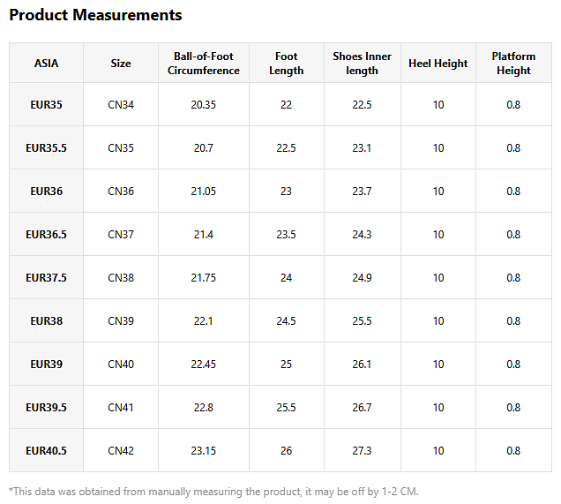Click the Foot Length column header
Image resolution: width=561 pixels, height=504 pixels.
pos(286,64)
